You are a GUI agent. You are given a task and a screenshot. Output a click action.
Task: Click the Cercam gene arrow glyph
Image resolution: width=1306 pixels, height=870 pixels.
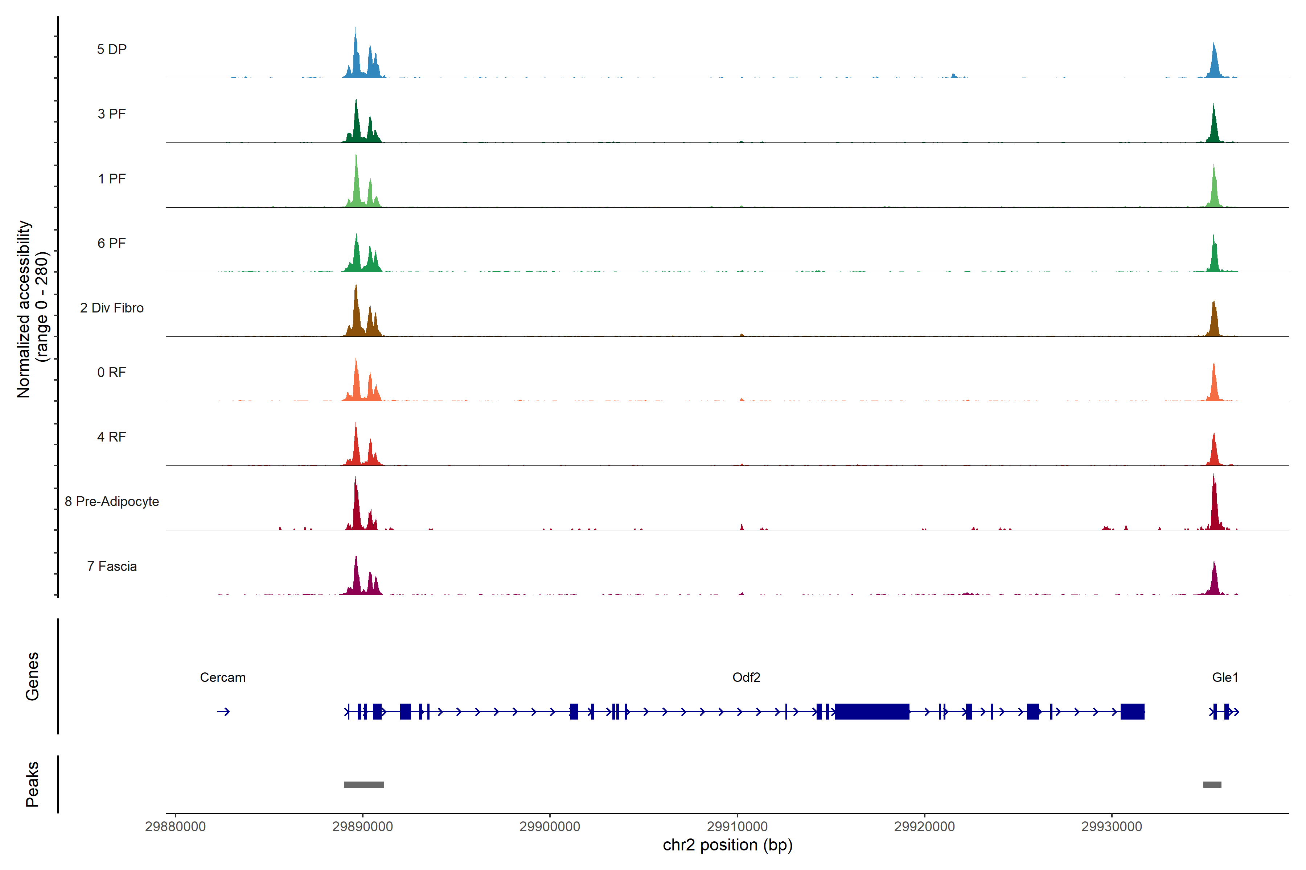pos(224,712)
